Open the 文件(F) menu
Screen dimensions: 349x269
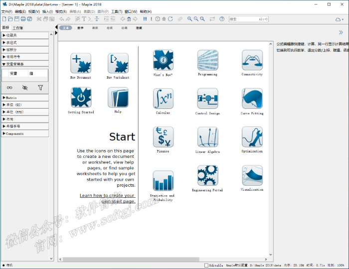point(7,11)
